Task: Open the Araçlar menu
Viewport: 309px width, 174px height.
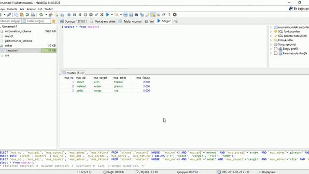Action: click(x=31, y=9)
